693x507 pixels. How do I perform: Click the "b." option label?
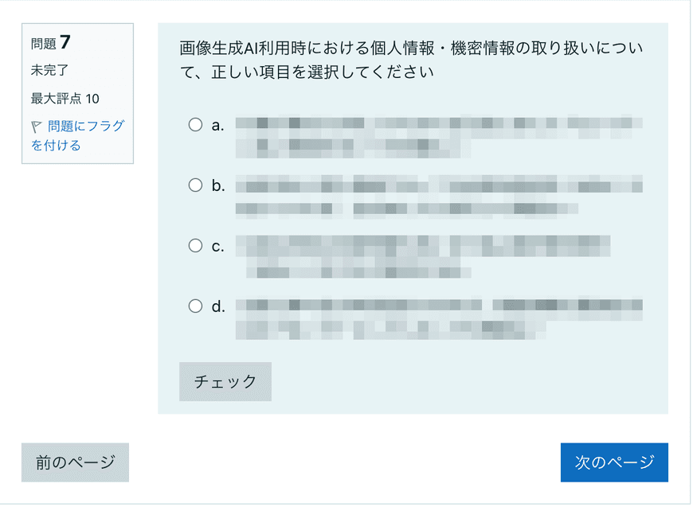click(218, 185)
